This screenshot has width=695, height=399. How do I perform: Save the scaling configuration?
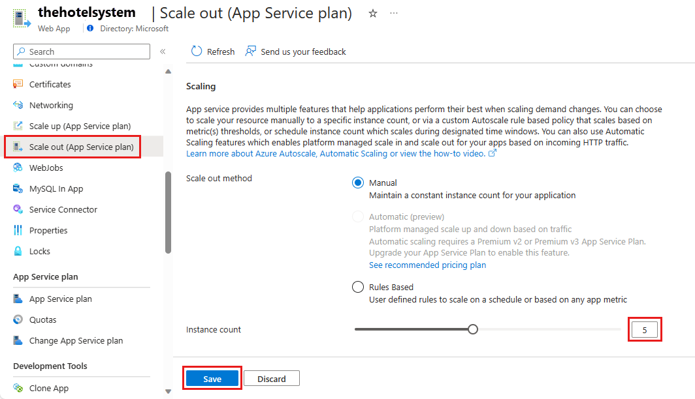(212, 378)
